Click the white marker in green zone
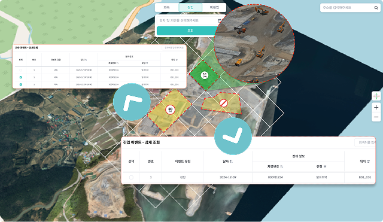This screenshot has height=222, width=383. 205,75
